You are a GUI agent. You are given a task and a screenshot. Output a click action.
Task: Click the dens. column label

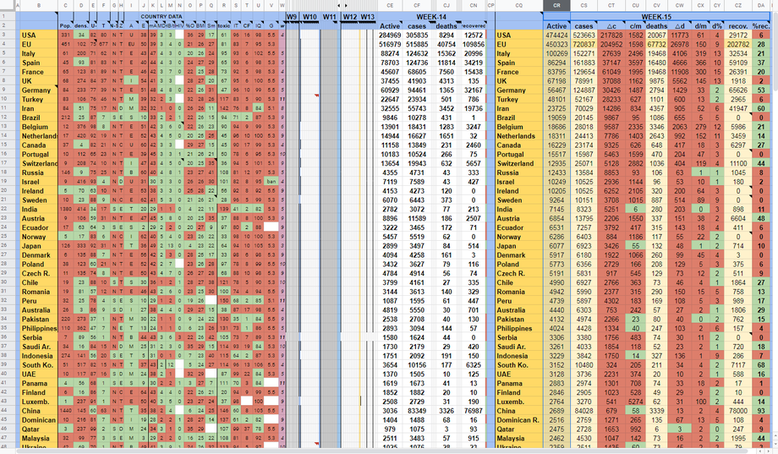[81, 26]
